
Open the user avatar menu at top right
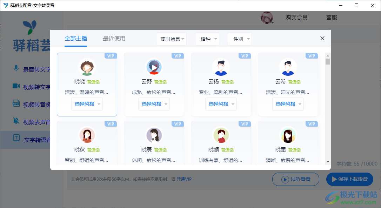[x=267, y=18]
